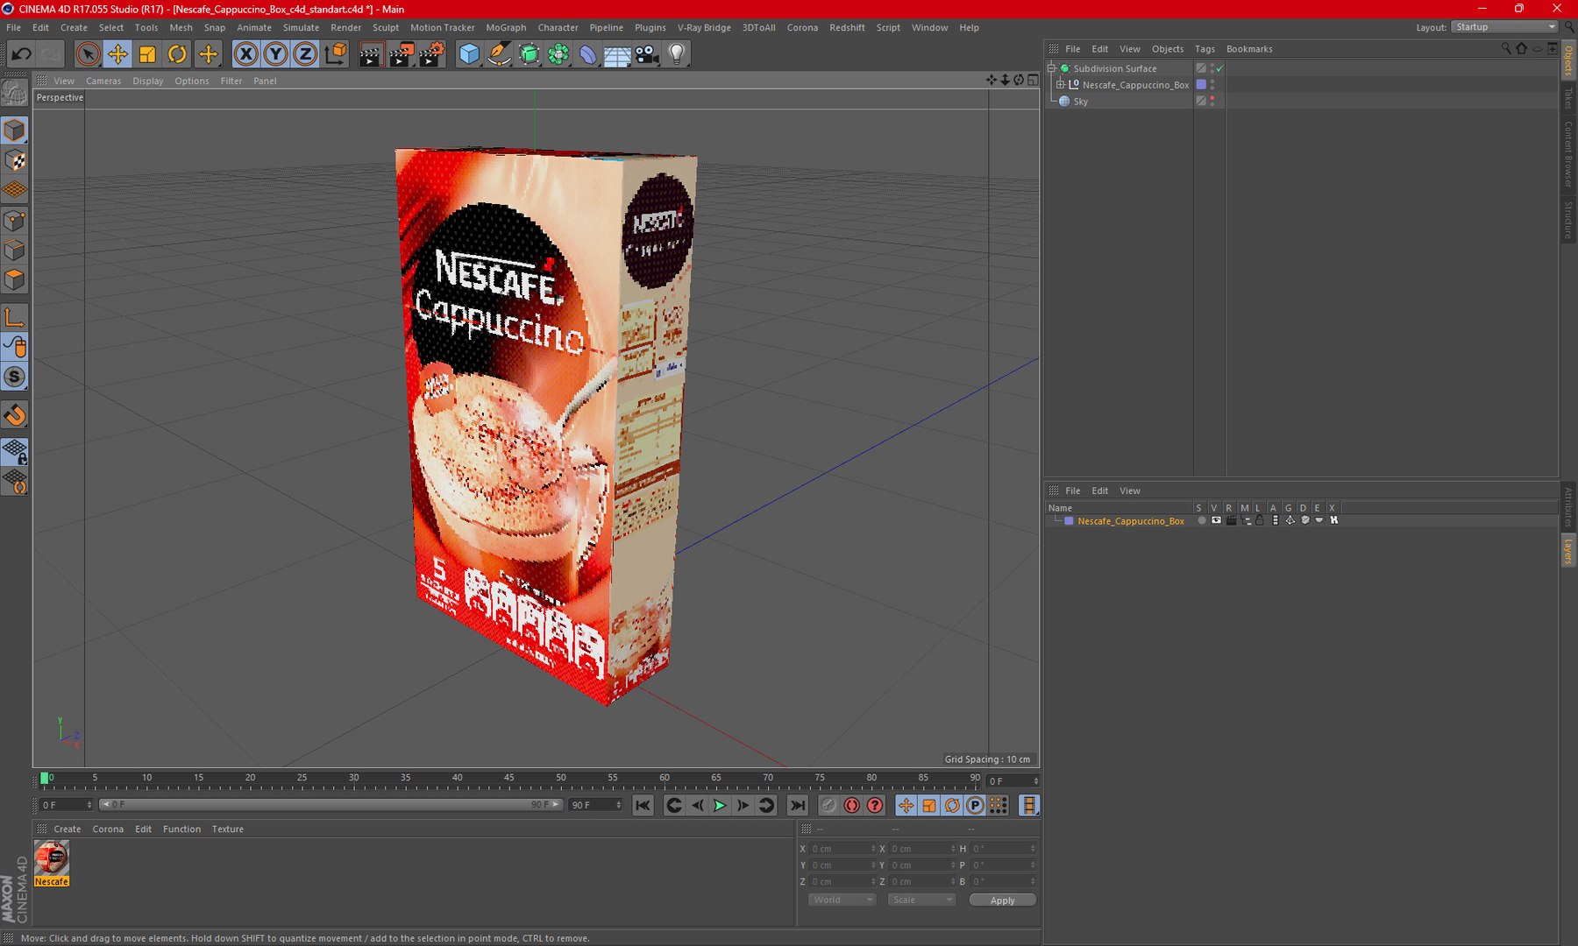This screenshot has height=946, width=1578.
Task: Open the MoGraph menu
Action: click(x=506, y=27)
